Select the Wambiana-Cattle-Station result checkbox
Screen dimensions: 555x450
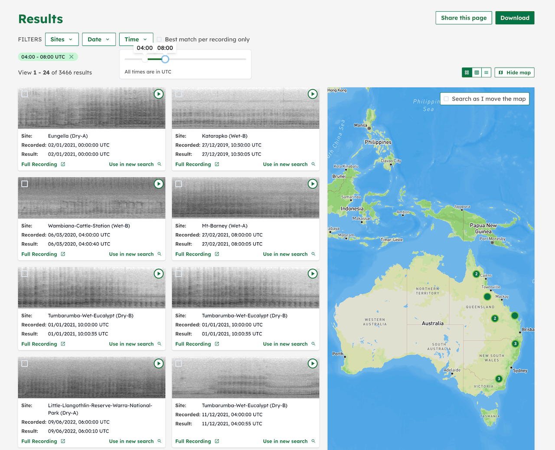click(25, 184)
